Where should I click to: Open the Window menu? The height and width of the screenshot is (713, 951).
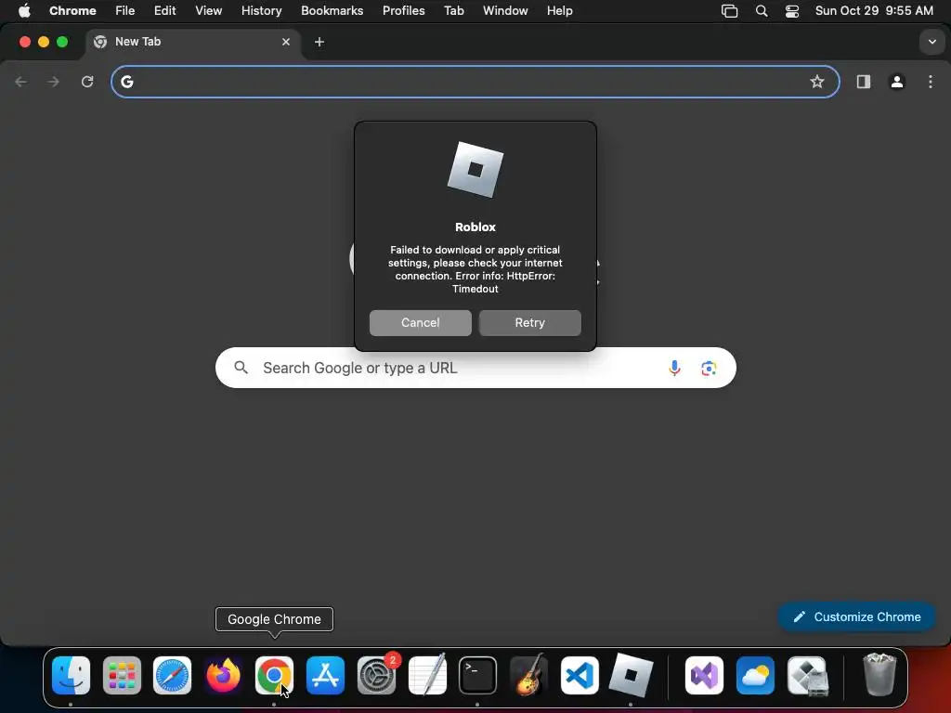click(505, 11)
